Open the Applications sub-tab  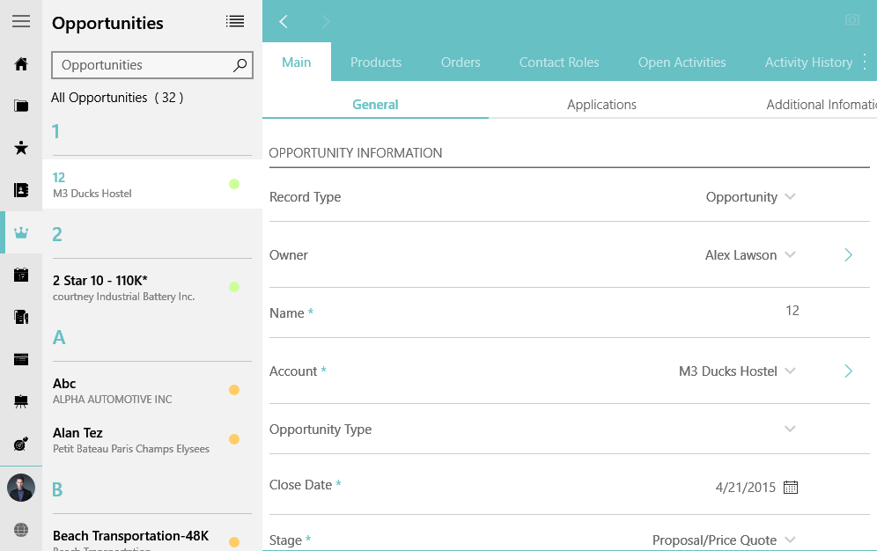tap(601, 105)
